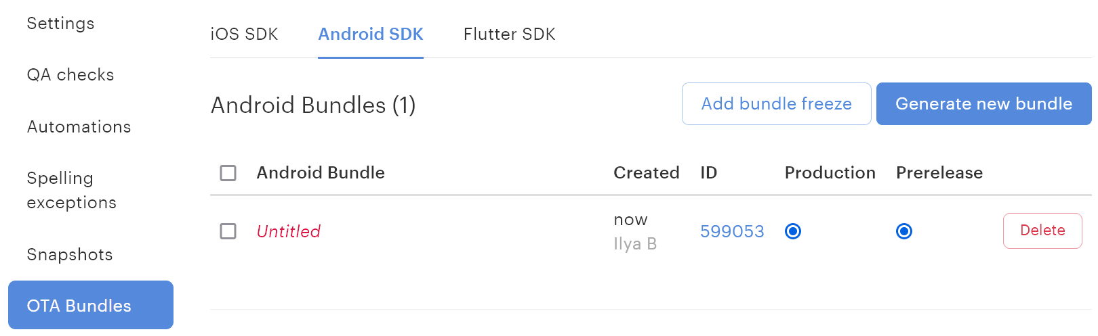Image resolution: width=1098 pixels, height=336 pixels.
Task: Click the Created column header
Action: (646, 173)
